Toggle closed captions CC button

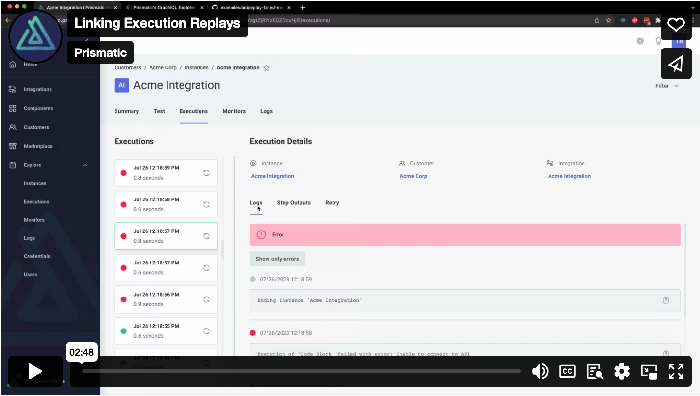(567, 372)
